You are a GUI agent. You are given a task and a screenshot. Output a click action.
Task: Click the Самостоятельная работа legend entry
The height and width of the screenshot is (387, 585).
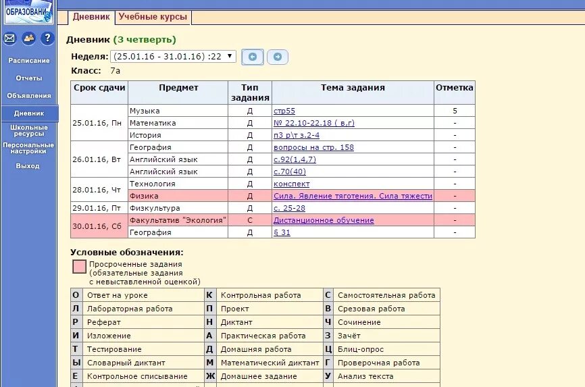[x=386, y=295]
